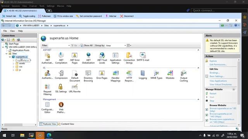
Task: Open Output Caching feature
Action: pyautogui.click(x=184, y=76)
